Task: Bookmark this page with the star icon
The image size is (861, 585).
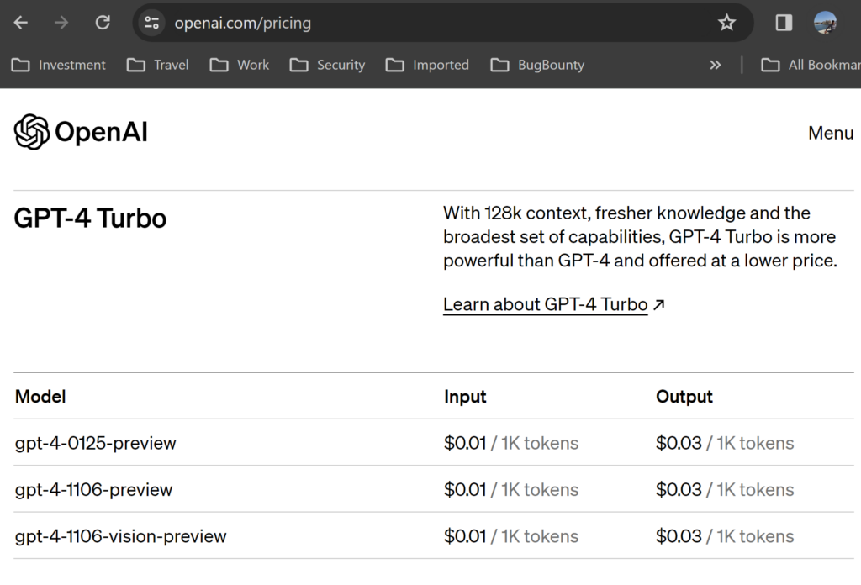Action: 726,23
